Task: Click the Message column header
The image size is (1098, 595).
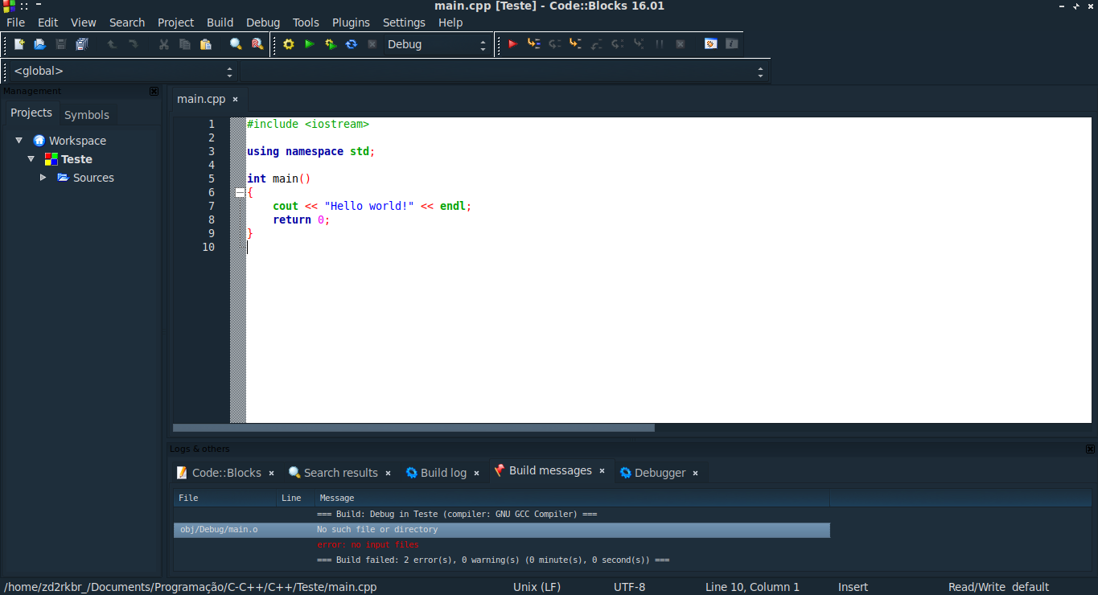Action: 572,499
